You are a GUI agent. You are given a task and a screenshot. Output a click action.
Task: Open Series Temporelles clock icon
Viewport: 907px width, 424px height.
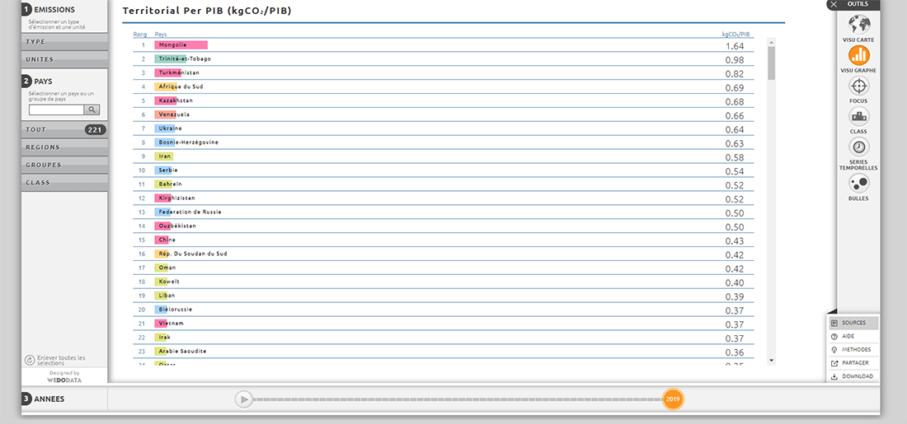point(858,147)
